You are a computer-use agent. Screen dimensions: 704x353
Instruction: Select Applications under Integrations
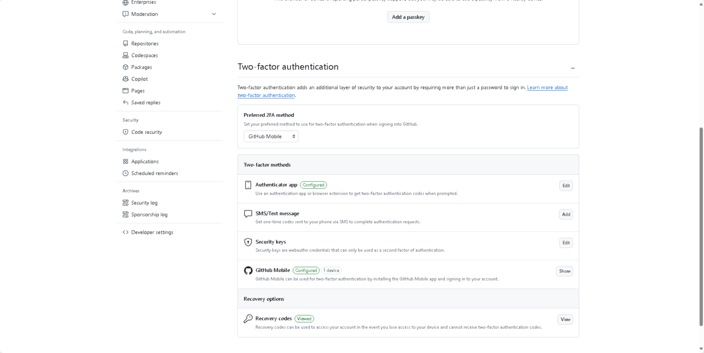point(145,161)
